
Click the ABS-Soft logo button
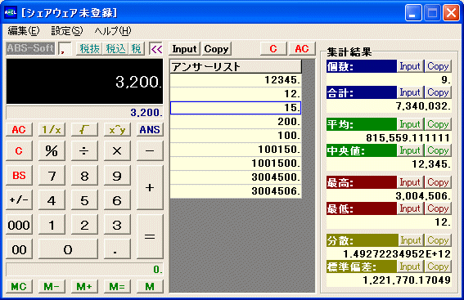tap(30, 48)
